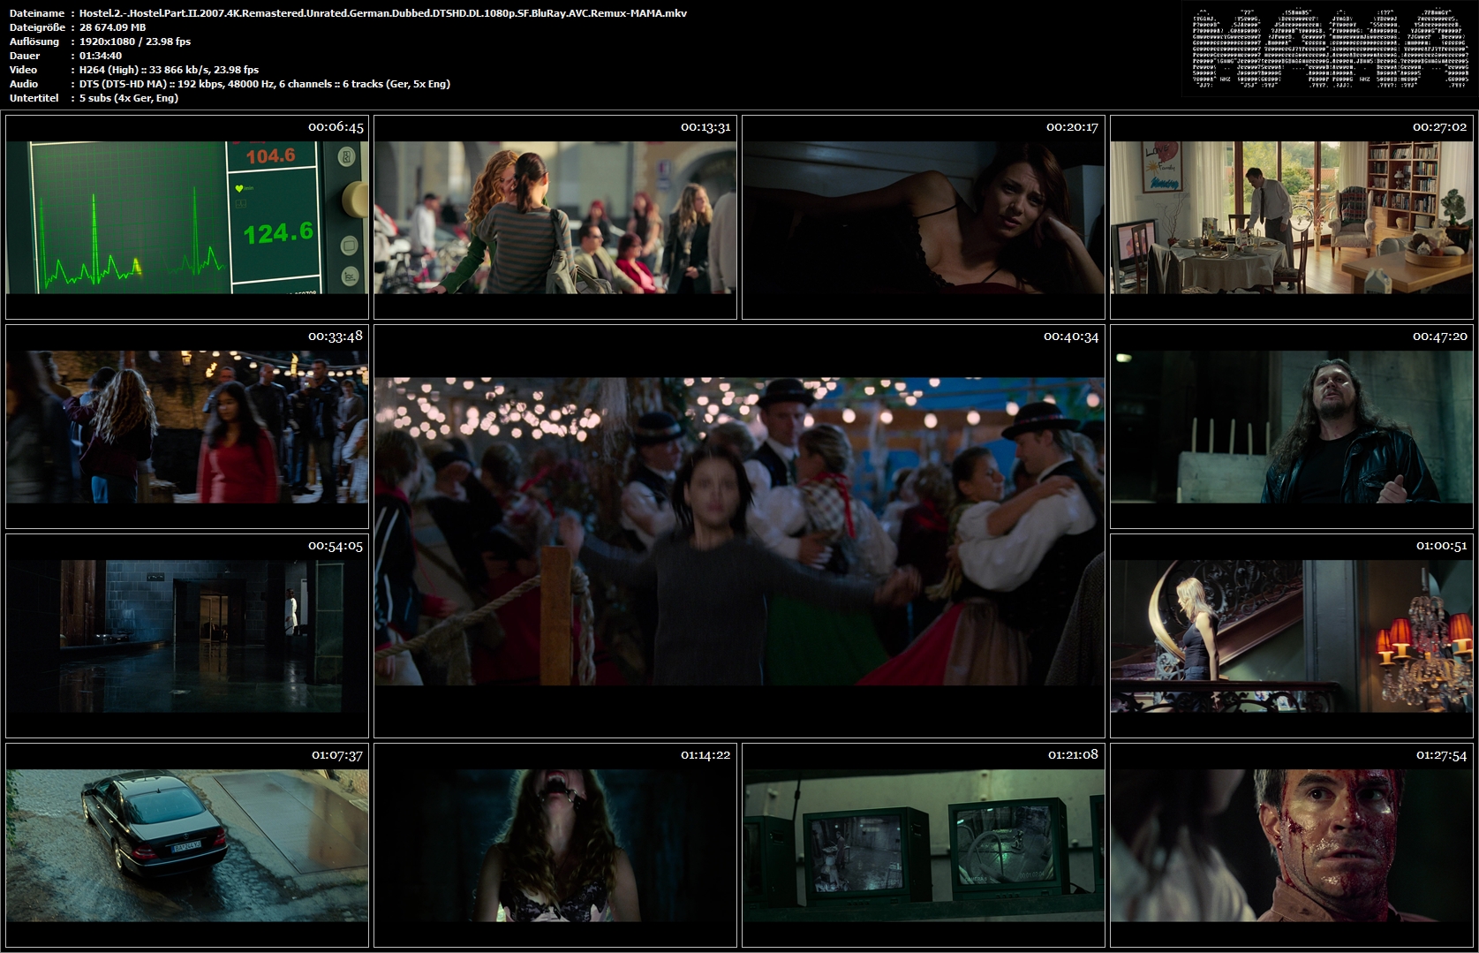Select the thumbnail at 00:06:45
This screenshot has width=1479, height=953.
[x=187, y=217]
